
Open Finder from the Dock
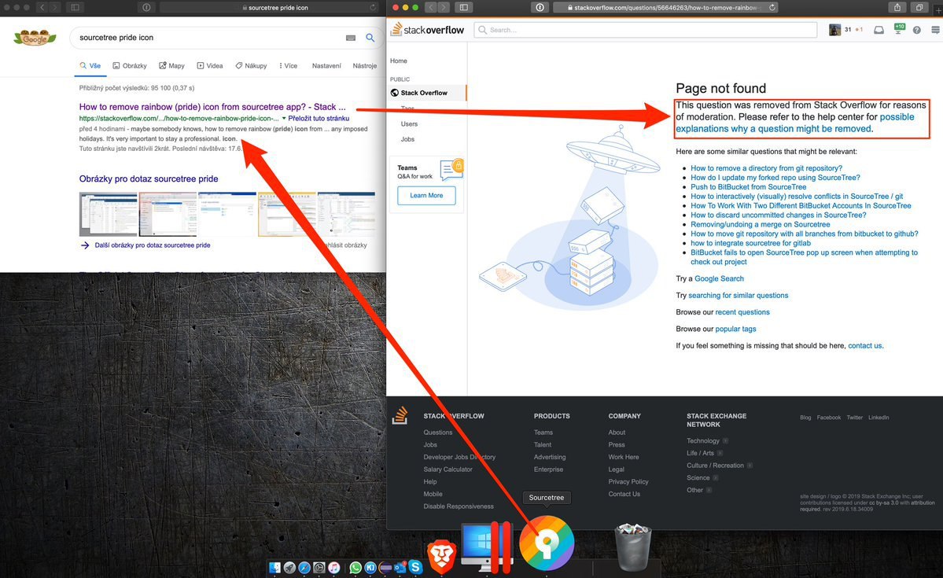coord(274,567)
